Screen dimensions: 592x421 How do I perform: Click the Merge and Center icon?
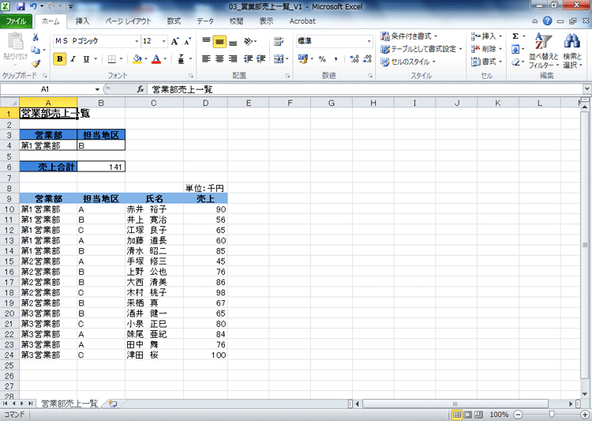[x=279, y=59]
